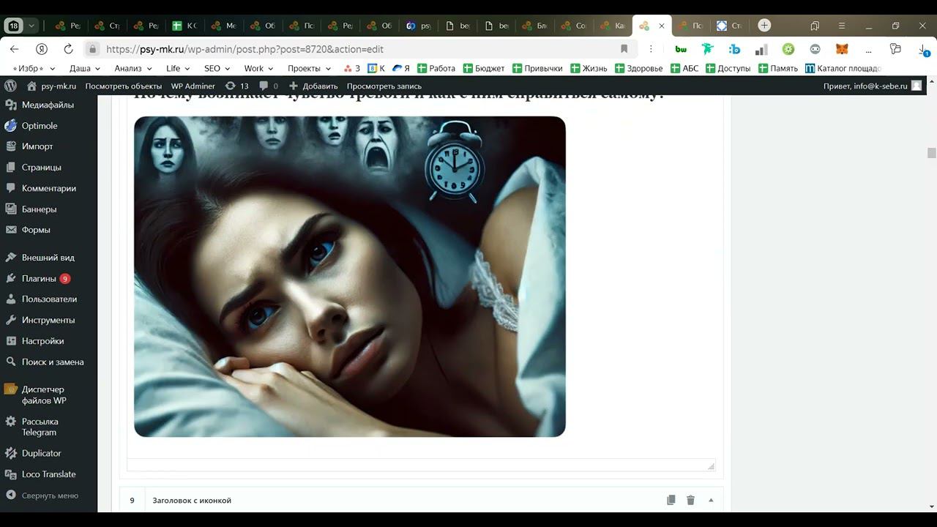Expand the 'Проекты' bookmarks folder
937x527 pixels.
click(309, 68)
